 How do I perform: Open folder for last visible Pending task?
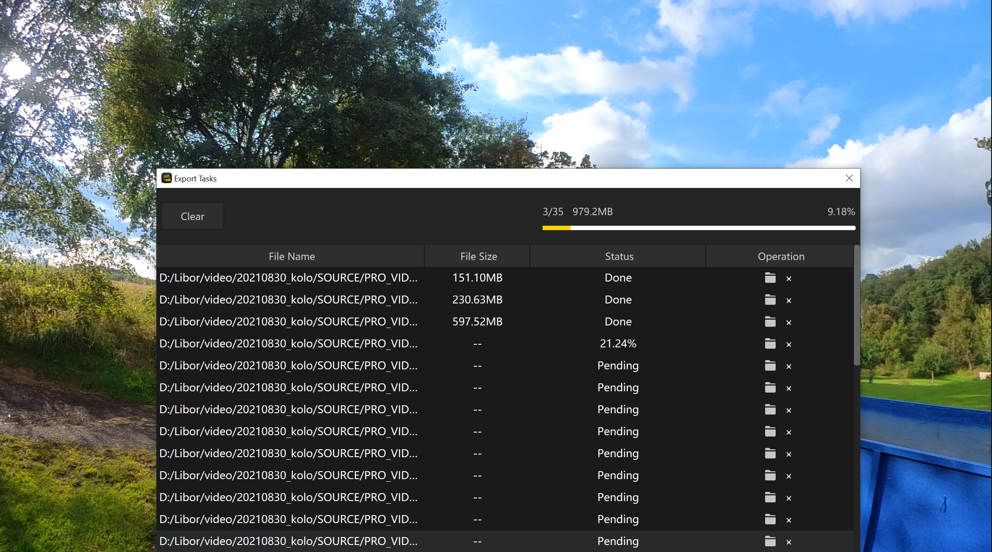(x=770, y=541)
